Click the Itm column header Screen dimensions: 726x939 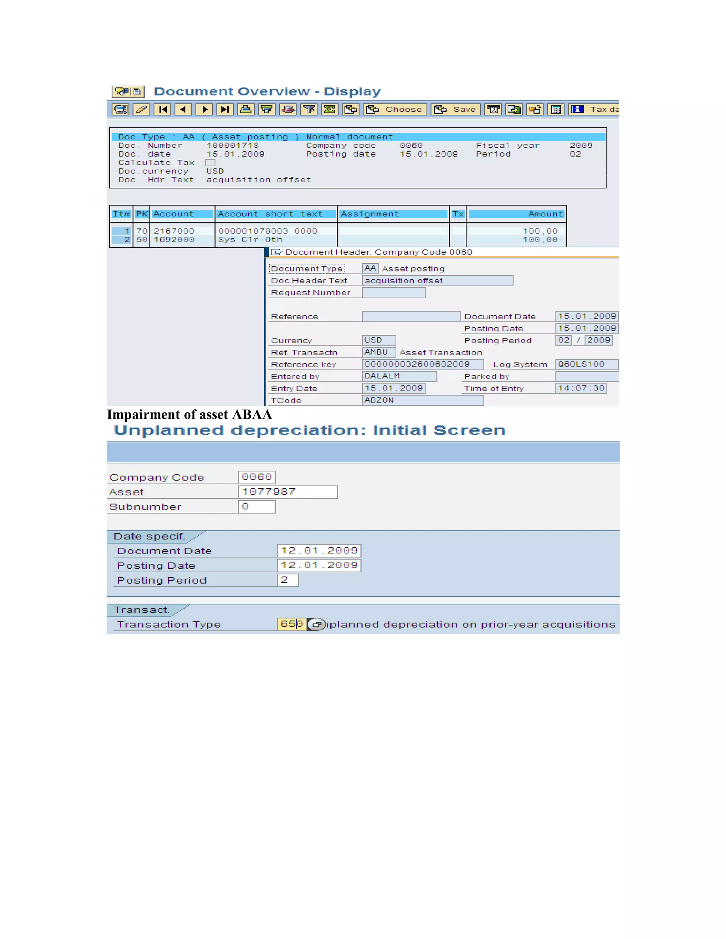point(121,214)
